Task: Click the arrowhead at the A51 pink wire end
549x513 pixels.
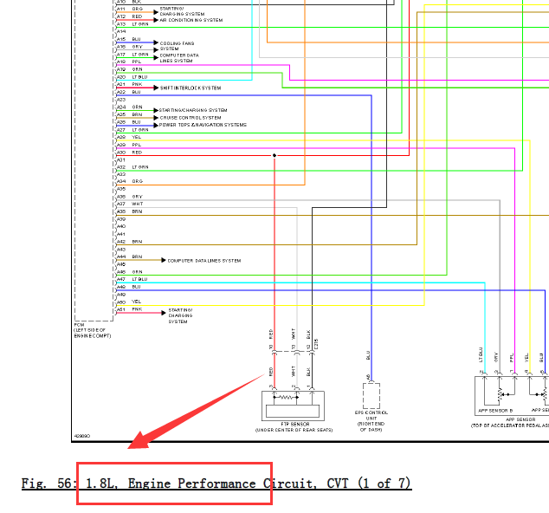Action: pos(164,313)
